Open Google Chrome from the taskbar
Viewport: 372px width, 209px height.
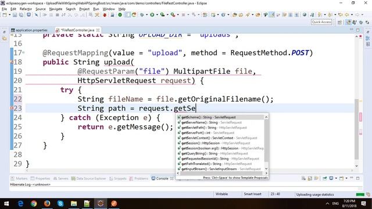(x=34, y=204)
